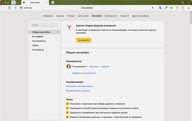The height and width of the screenshot is (121, 192).
Task: Click the Синхронизация heading
Action: pos(75,82)
